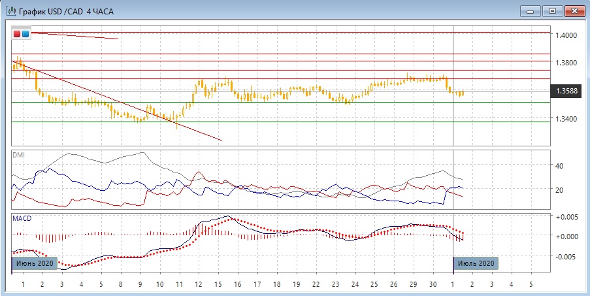Click the blue square chart button
The width and height of the screenshot is (590, 296).
pos(25,33)
